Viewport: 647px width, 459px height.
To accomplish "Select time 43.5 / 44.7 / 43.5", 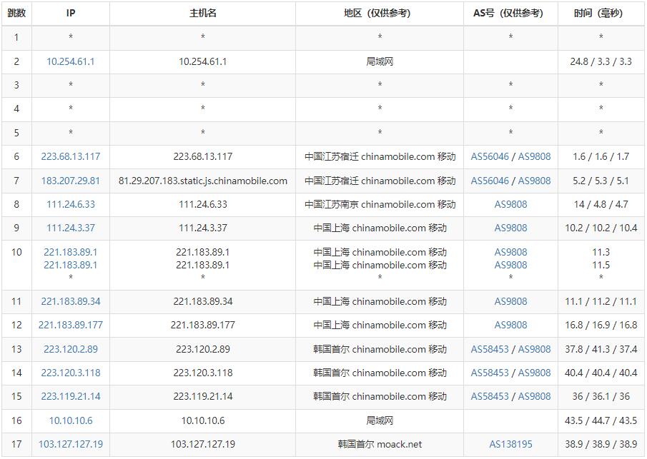I will click(601, 420).
